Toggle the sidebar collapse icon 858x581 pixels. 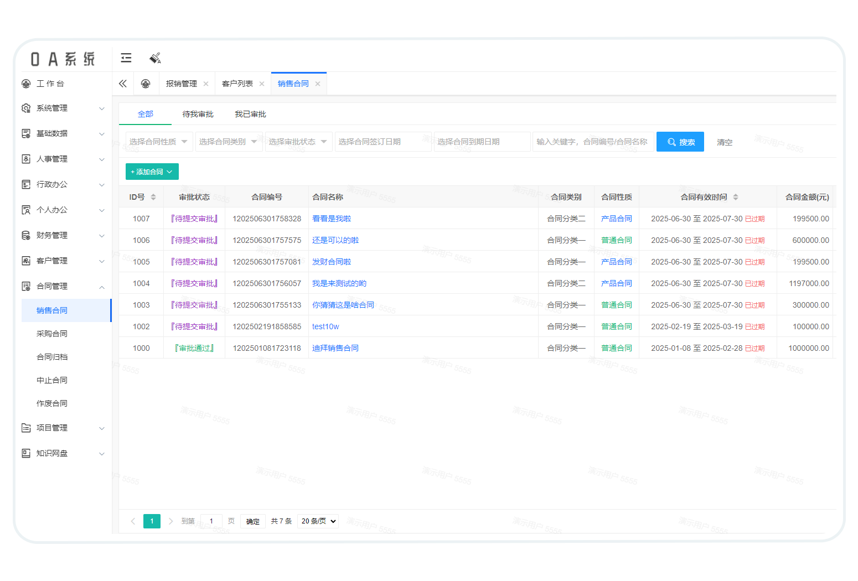(x=126, y=58)
